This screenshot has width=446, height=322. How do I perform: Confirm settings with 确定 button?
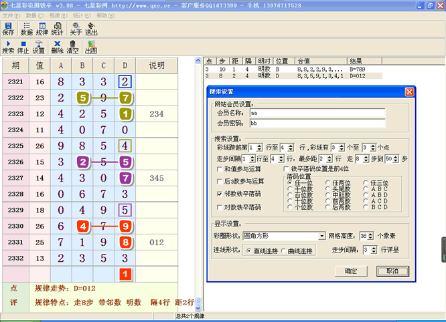(x=351, y=271)
